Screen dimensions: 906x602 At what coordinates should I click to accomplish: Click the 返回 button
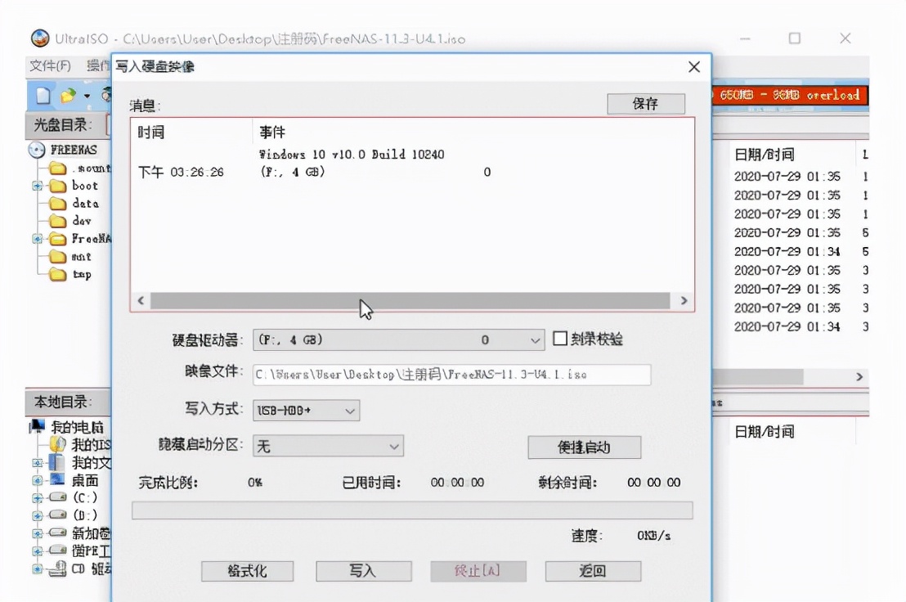point(593,572)
